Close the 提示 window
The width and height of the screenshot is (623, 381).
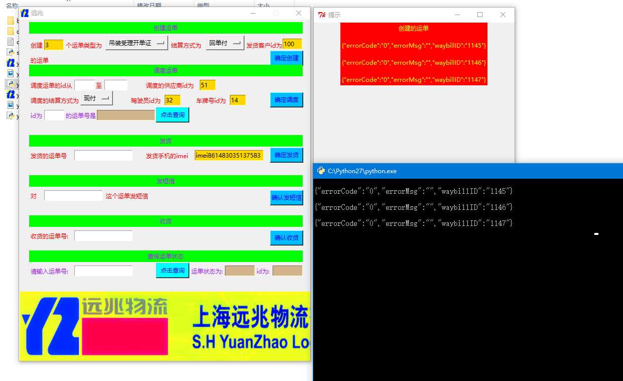coord(503,15)
